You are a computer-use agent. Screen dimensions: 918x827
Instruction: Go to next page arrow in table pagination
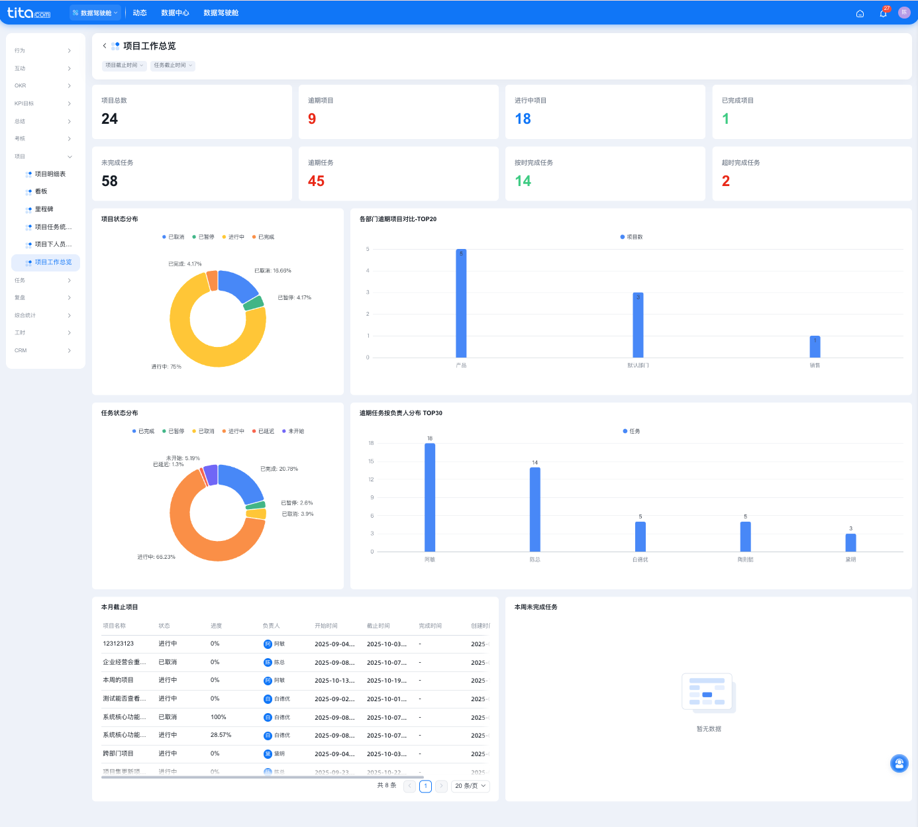[441, 786]
